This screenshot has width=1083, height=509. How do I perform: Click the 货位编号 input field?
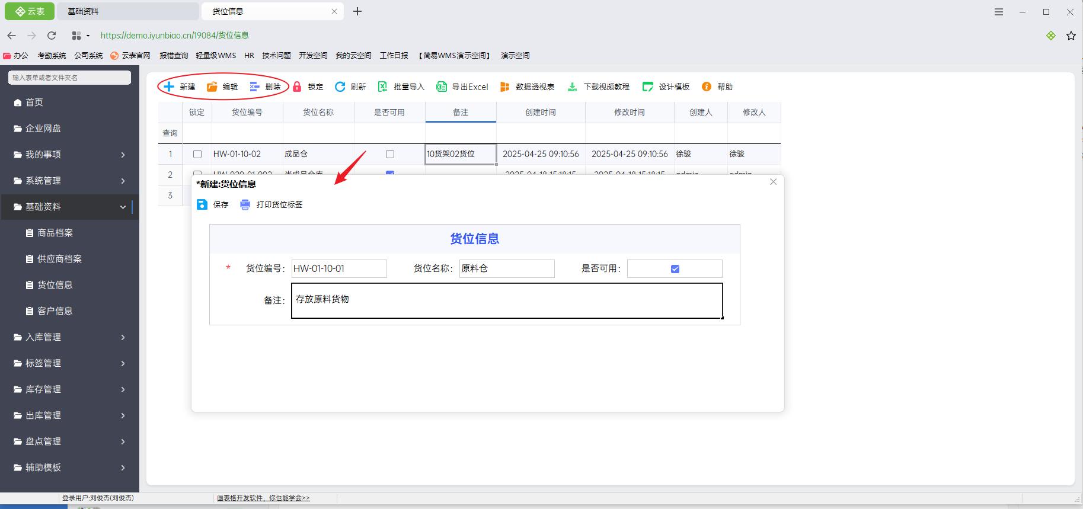point(339,268)
